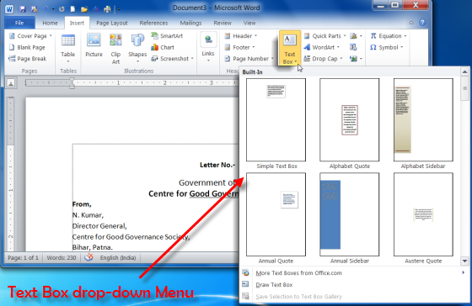Viewport: 472px width, 306px height.
Task: Click the New blank document icon
Action: [72, 9]
